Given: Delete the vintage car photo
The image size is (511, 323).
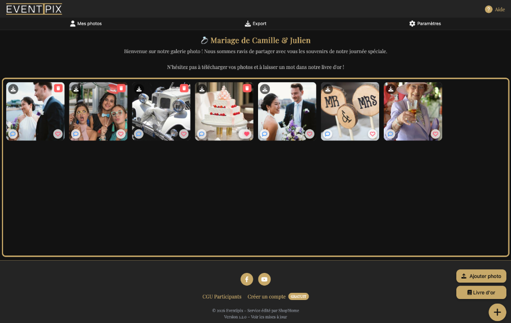Looking at the screenshot, I should click(x=184, y=88).
